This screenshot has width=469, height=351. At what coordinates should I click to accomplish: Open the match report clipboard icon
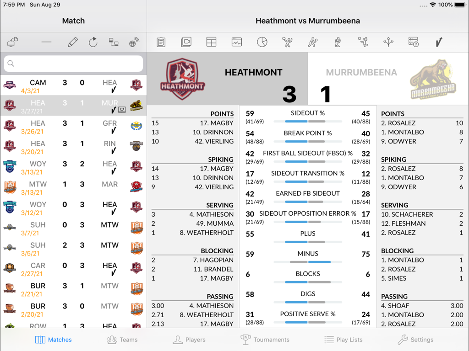pyautogui.click(x=161, y=42)
